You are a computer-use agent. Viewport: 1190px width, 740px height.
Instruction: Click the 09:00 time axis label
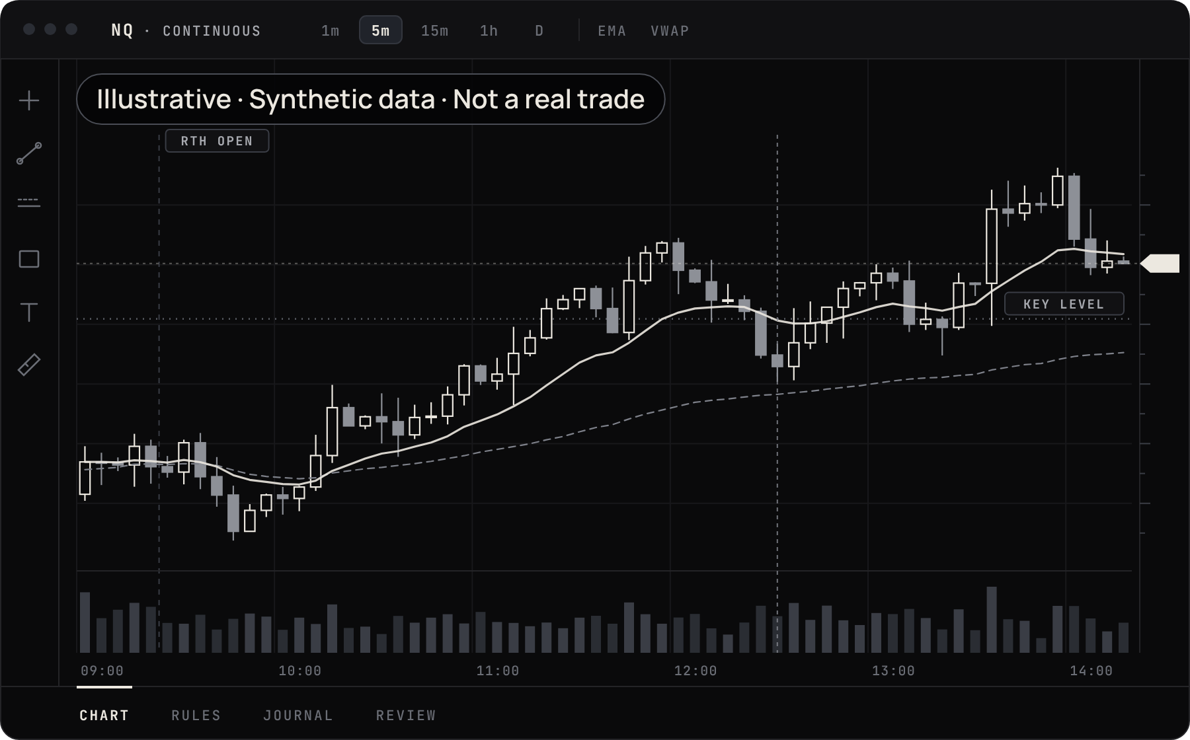(x=102, y=671)
